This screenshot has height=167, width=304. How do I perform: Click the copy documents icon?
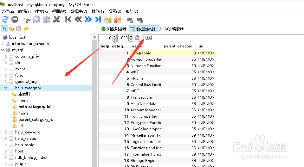[37, 19]
